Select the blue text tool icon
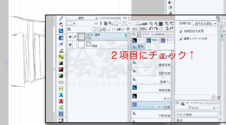 point(61,95)
